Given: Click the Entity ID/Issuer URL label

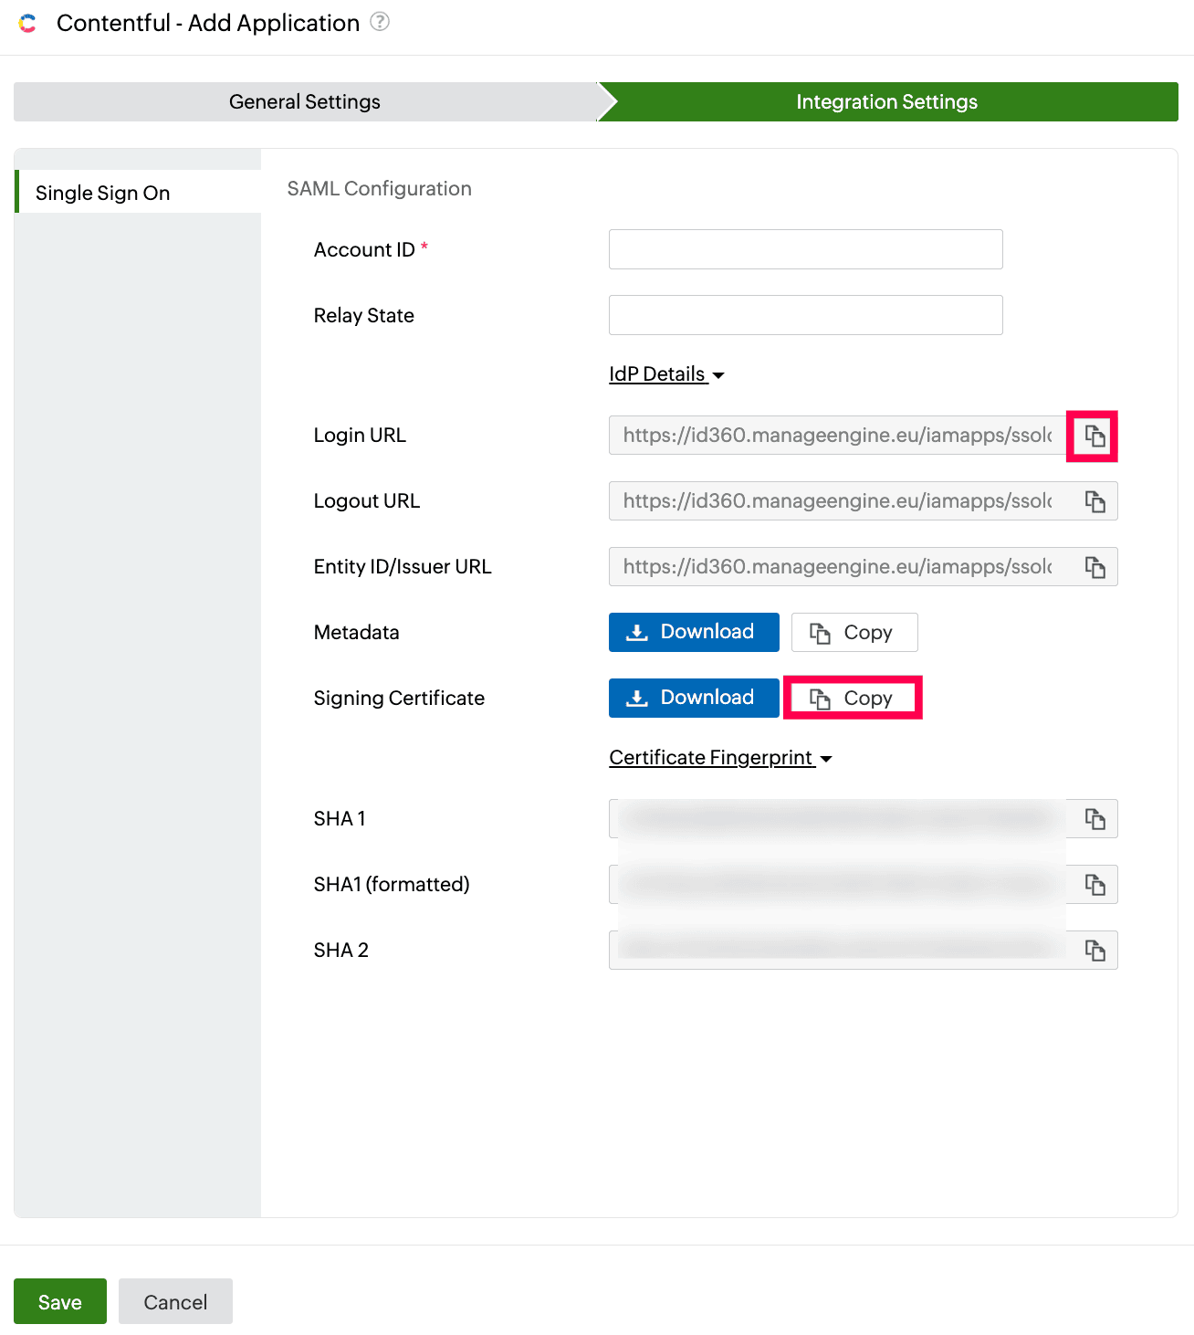Looking at the screenshot, I should (403, 567).
